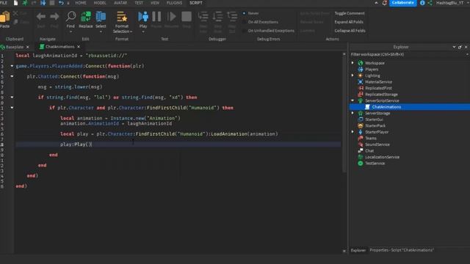This screenshot has width=470, height=264.
Task: Click the Back navigate arrow
Action: (41, 16)
